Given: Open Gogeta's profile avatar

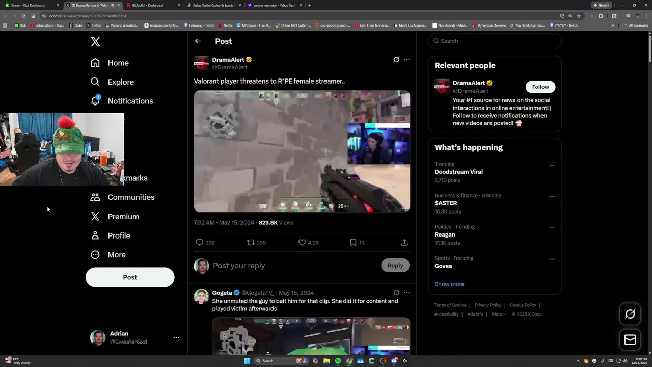Looking at the screenshot, I should click(x=201, y=296).
